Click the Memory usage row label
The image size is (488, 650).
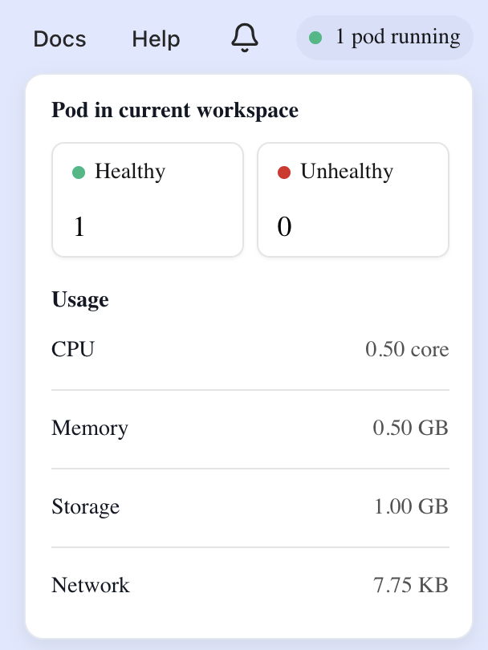[x=90, y=429]
